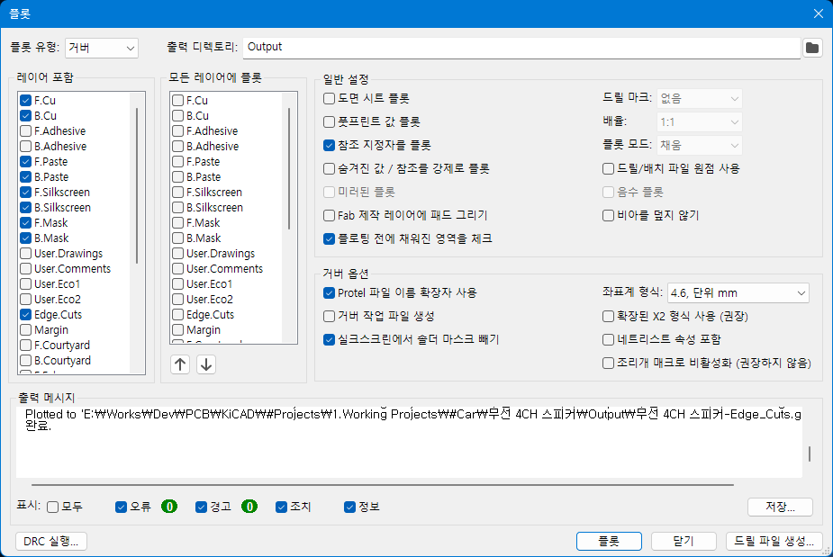
Task: Enable User.Drawings in 레이어 포함 list
Action: click(x=25, y=253)
